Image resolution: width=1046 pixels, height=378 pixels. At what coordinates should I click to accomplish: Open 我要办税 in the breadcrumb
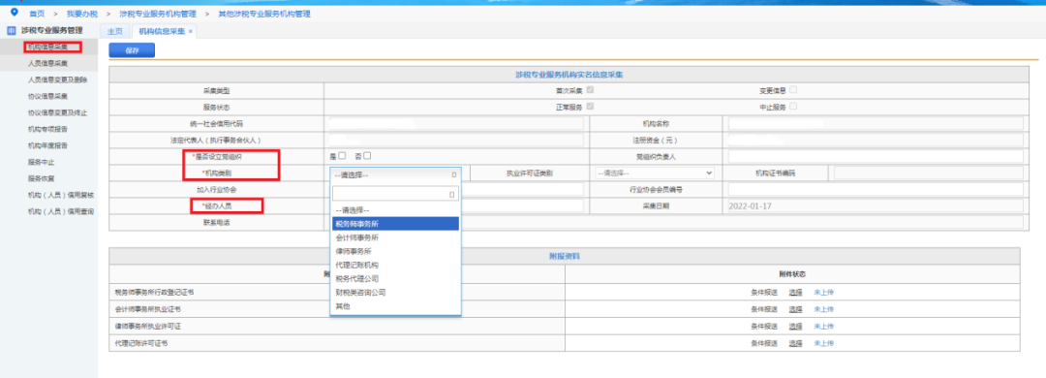click(82, 14)
